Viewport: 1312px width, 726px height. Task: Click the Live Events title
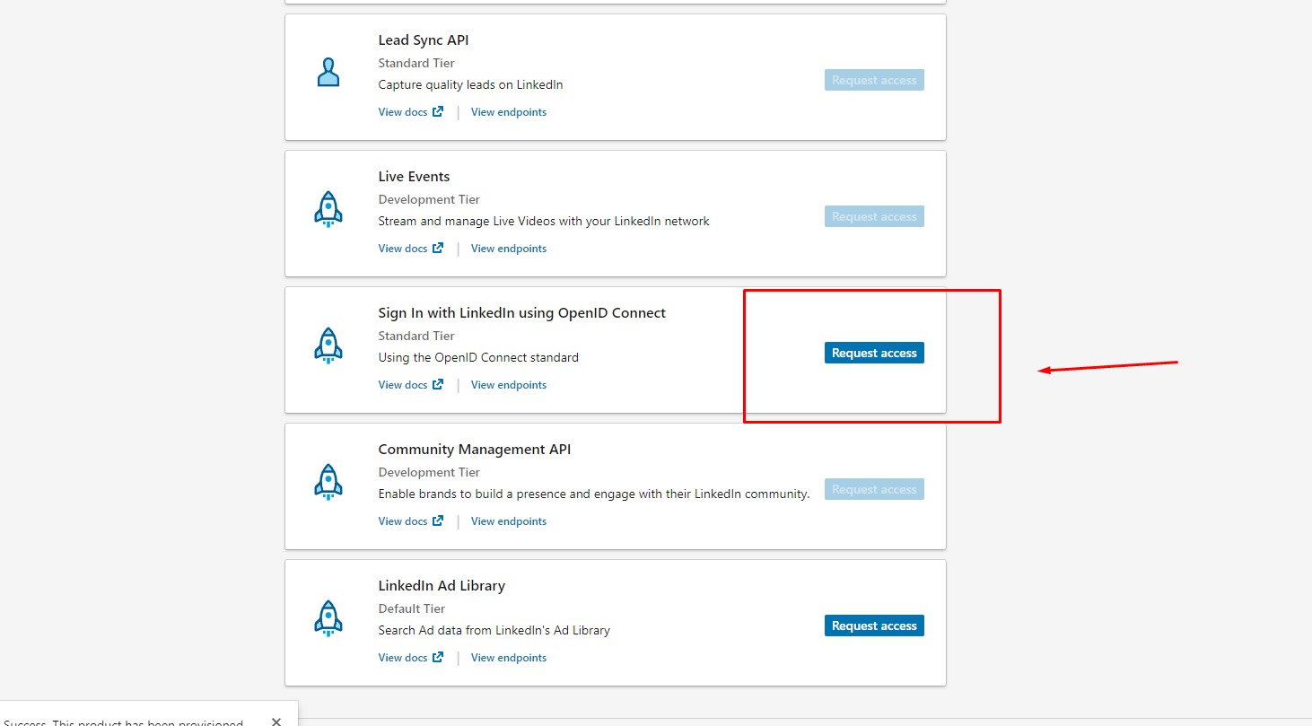(x=414, y=177)
